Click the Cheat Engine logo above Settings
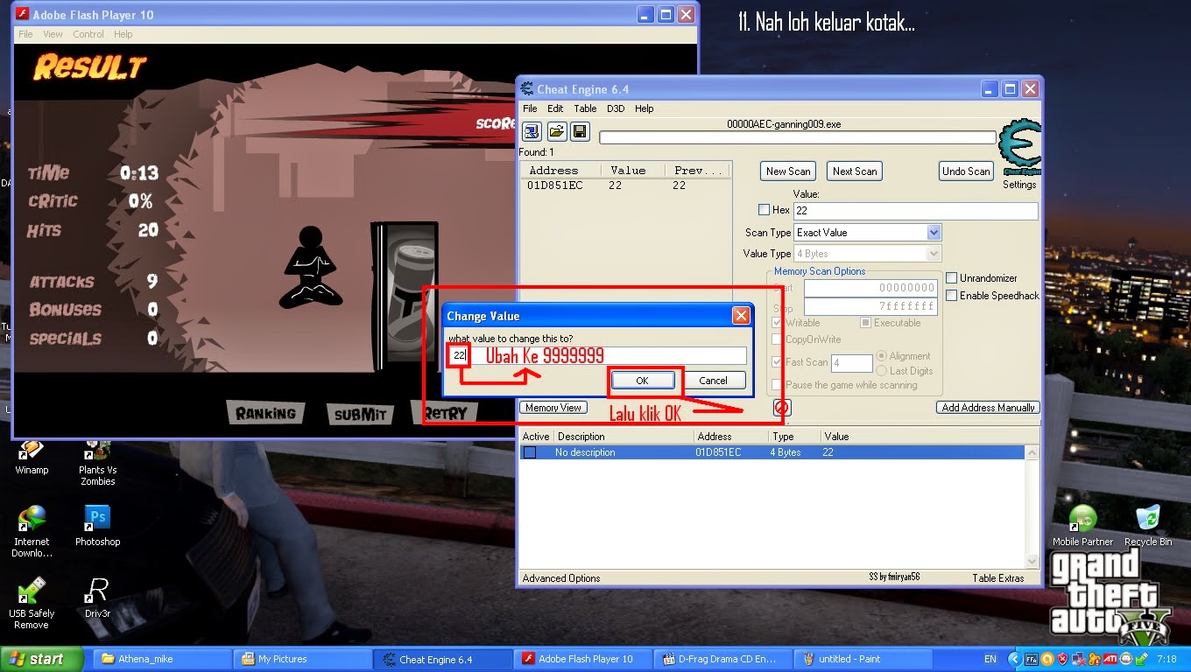1191x672 pixels. [x=1020, y=147]
